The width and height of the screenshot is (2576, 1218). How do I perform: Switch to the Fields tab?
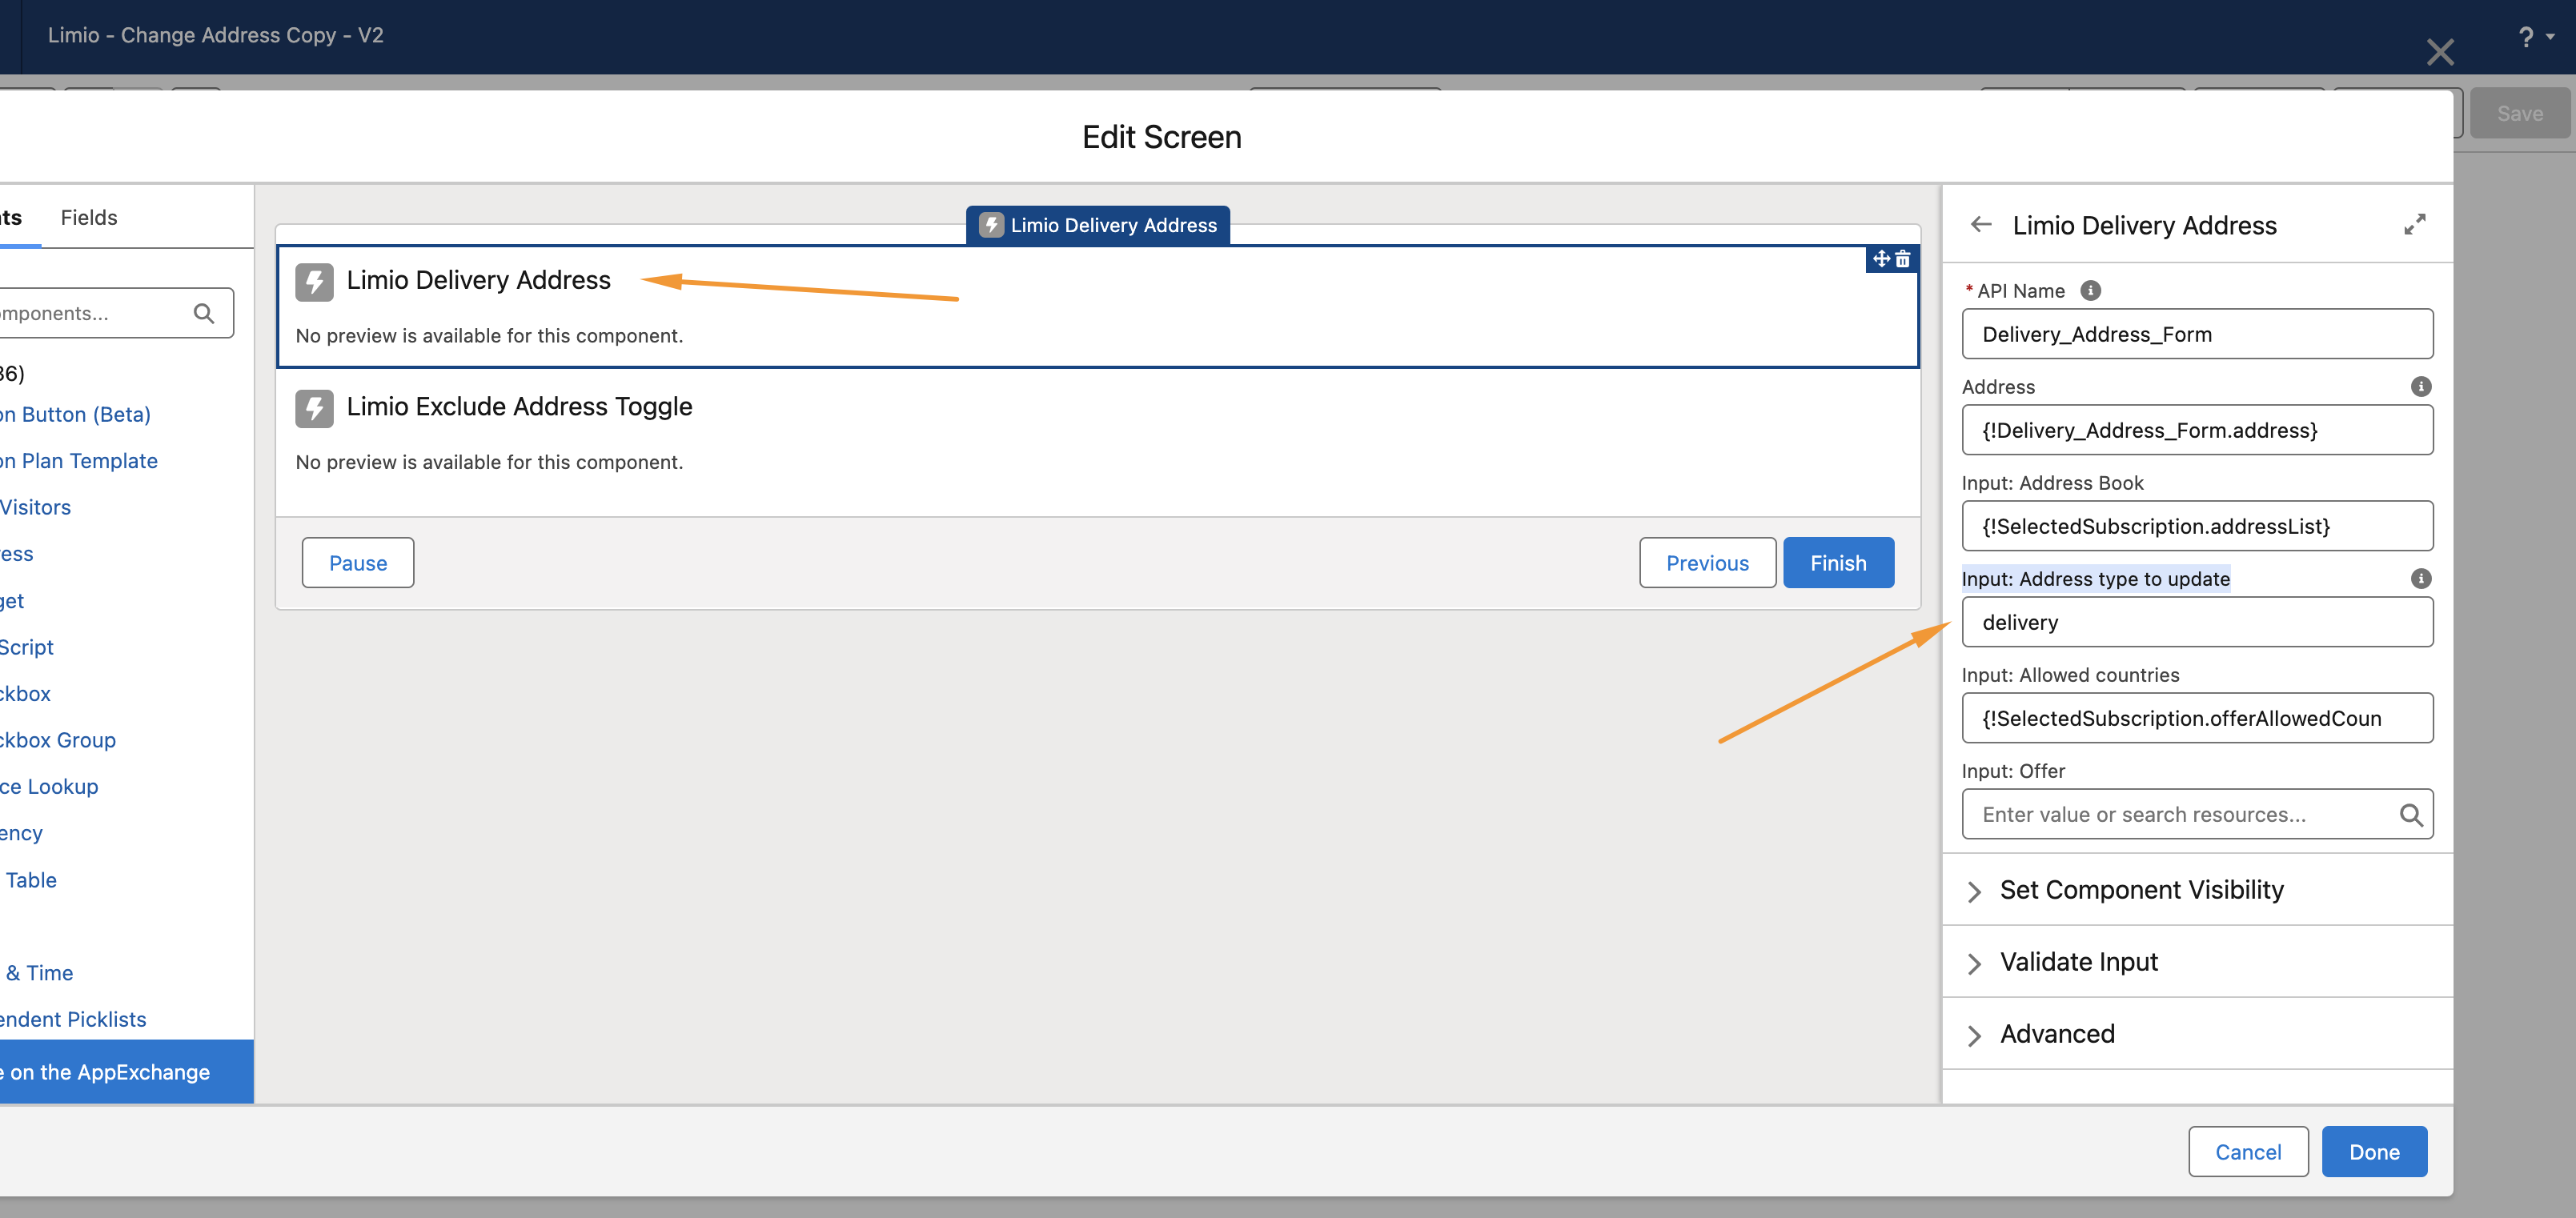pos(89,217)
